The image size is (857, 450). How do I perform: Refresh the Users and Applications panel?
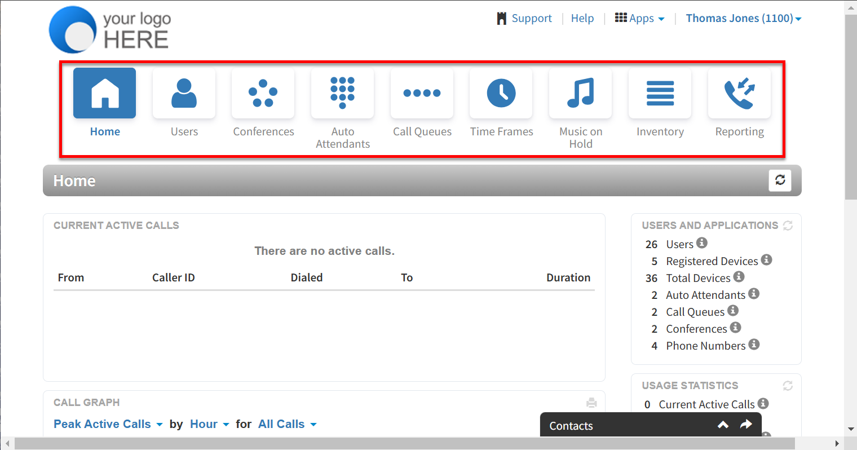tap(788, 226)
